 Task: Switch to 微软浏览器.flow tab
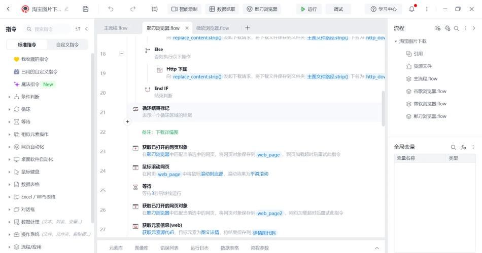point(213,28)
